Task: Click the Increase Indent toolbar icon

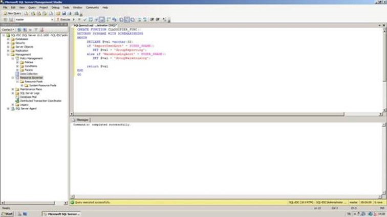Action: [x=158, y=19]
